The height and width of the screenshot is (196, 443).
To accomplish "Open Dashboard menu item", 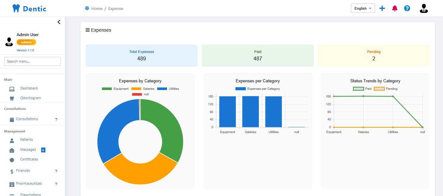I will click(29, 88).
